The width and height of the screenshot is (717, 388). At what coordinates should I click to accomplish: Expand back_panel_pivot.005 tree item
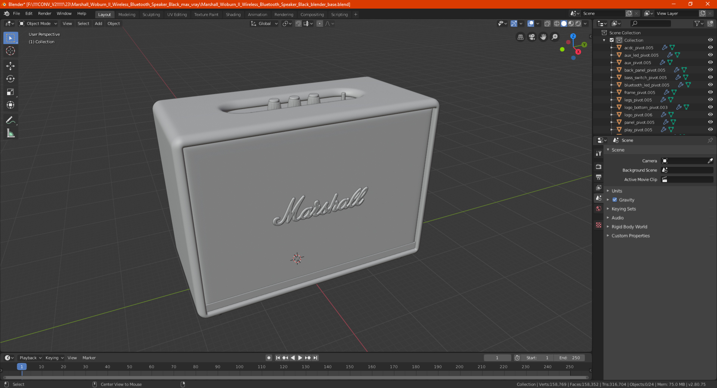(x=612, y=70)
